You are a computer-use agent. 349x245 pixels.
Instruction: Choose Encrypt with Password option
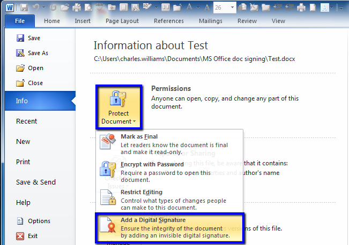click(169, 172)
